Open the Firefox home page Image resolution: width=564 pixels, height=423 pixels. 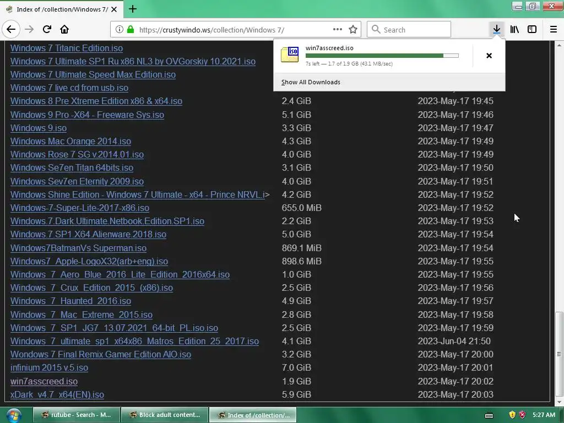(x=64, y=29)
